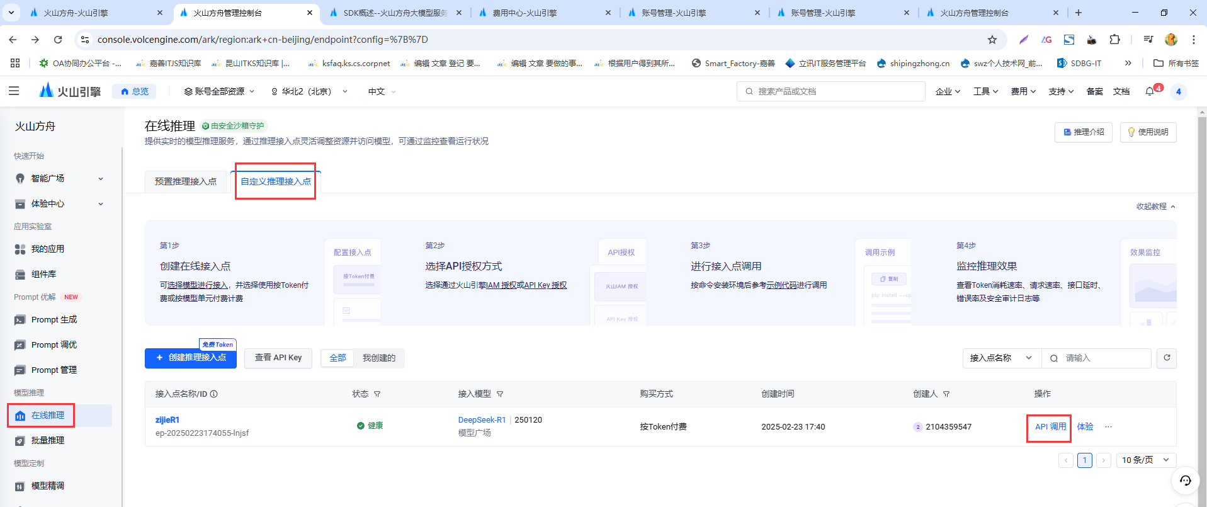Image resolution: width=1207 pixels, height=507 pixels.
Task: Open 我的应用 in sidebar
Action: click(x=48, y=249)
